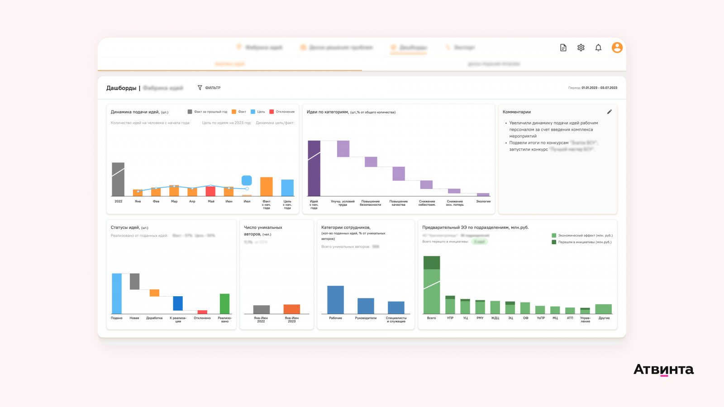
Task: Click the Атвинта logo
Action: 663,370
